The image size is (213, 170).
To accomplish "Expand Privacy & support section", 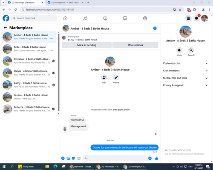I will point(185,85).
